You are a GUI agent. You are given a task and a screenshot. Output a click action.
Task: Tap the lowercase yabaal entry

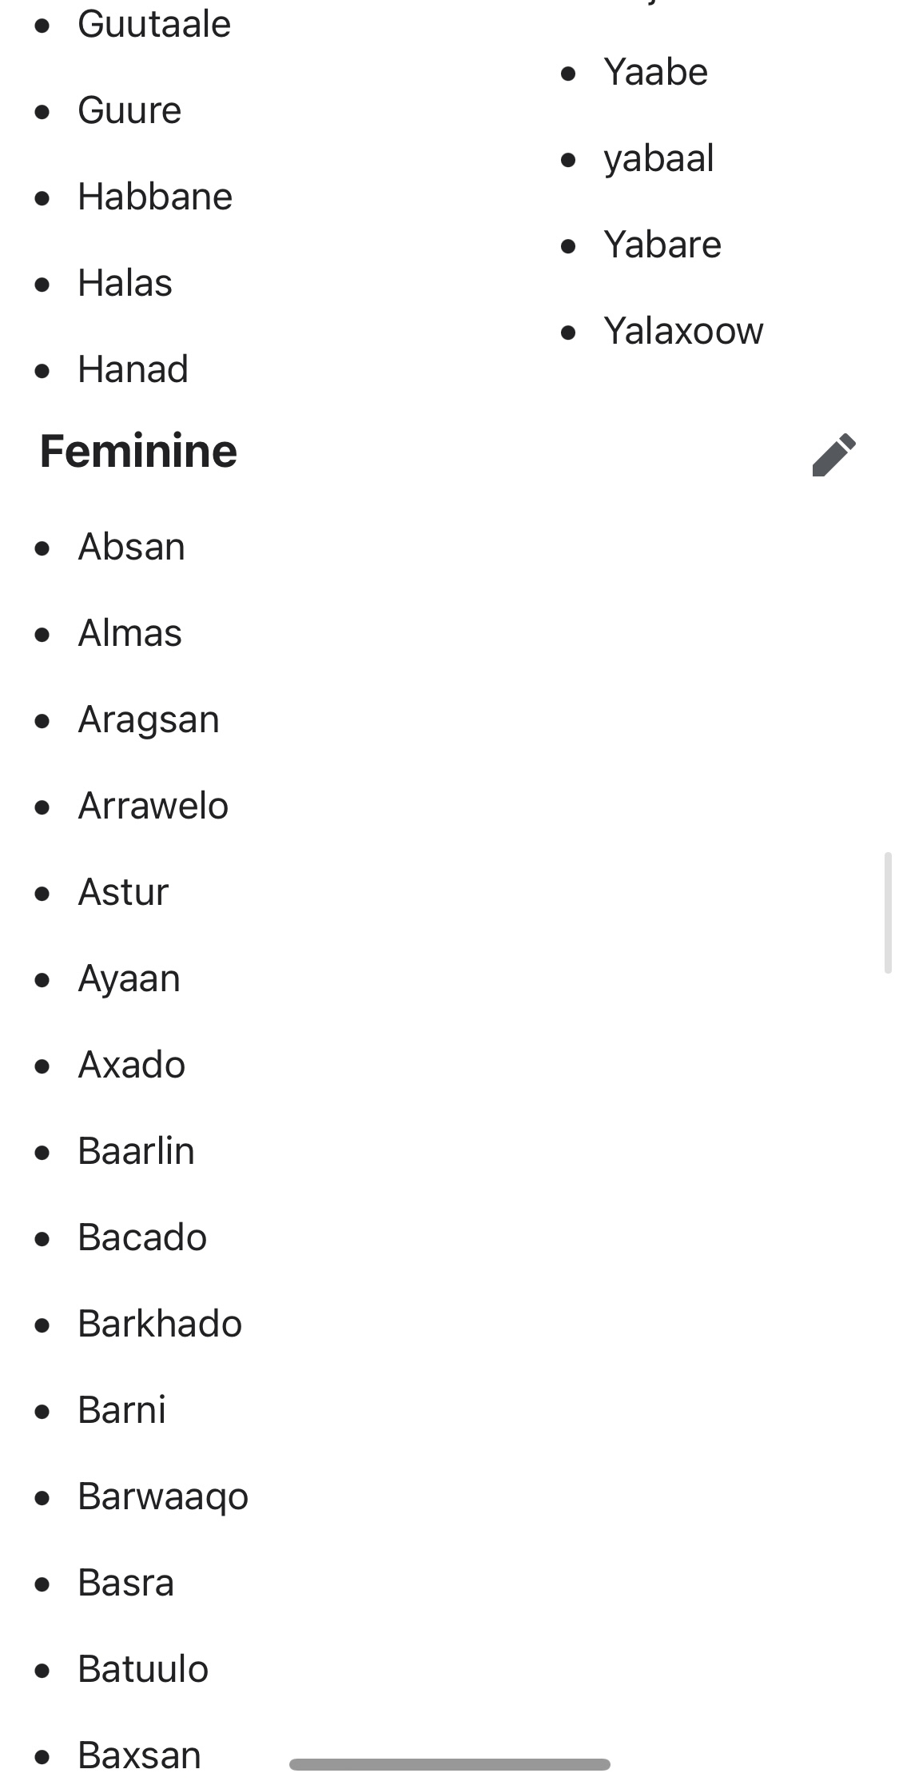coord(658,158)
